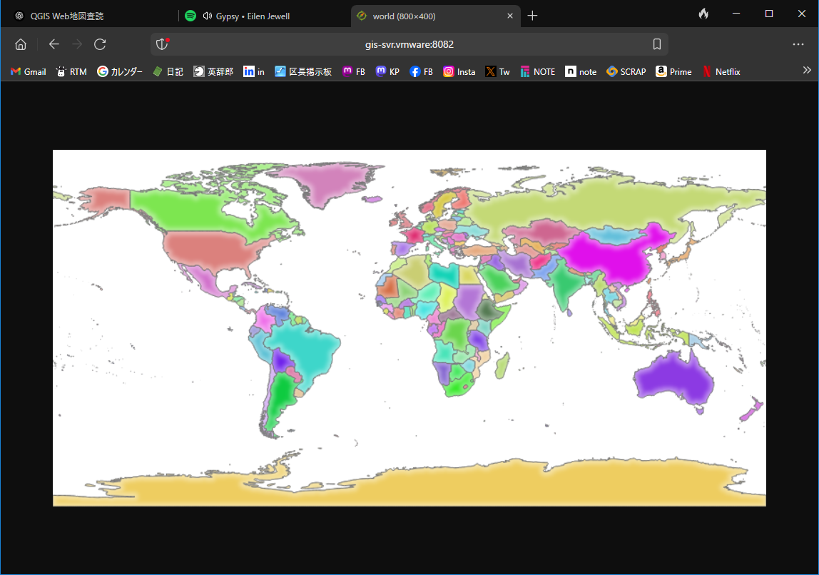This screenshot has height=575, width=819.
Task: Close the world (800×400) tab
Action: coord(510,16)
